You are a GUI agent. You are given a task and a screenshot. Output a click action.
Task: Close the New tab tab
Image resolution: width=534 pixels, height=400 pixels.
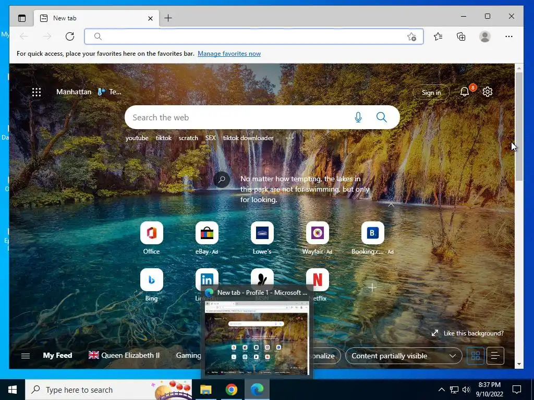click(x=150, y=18)
